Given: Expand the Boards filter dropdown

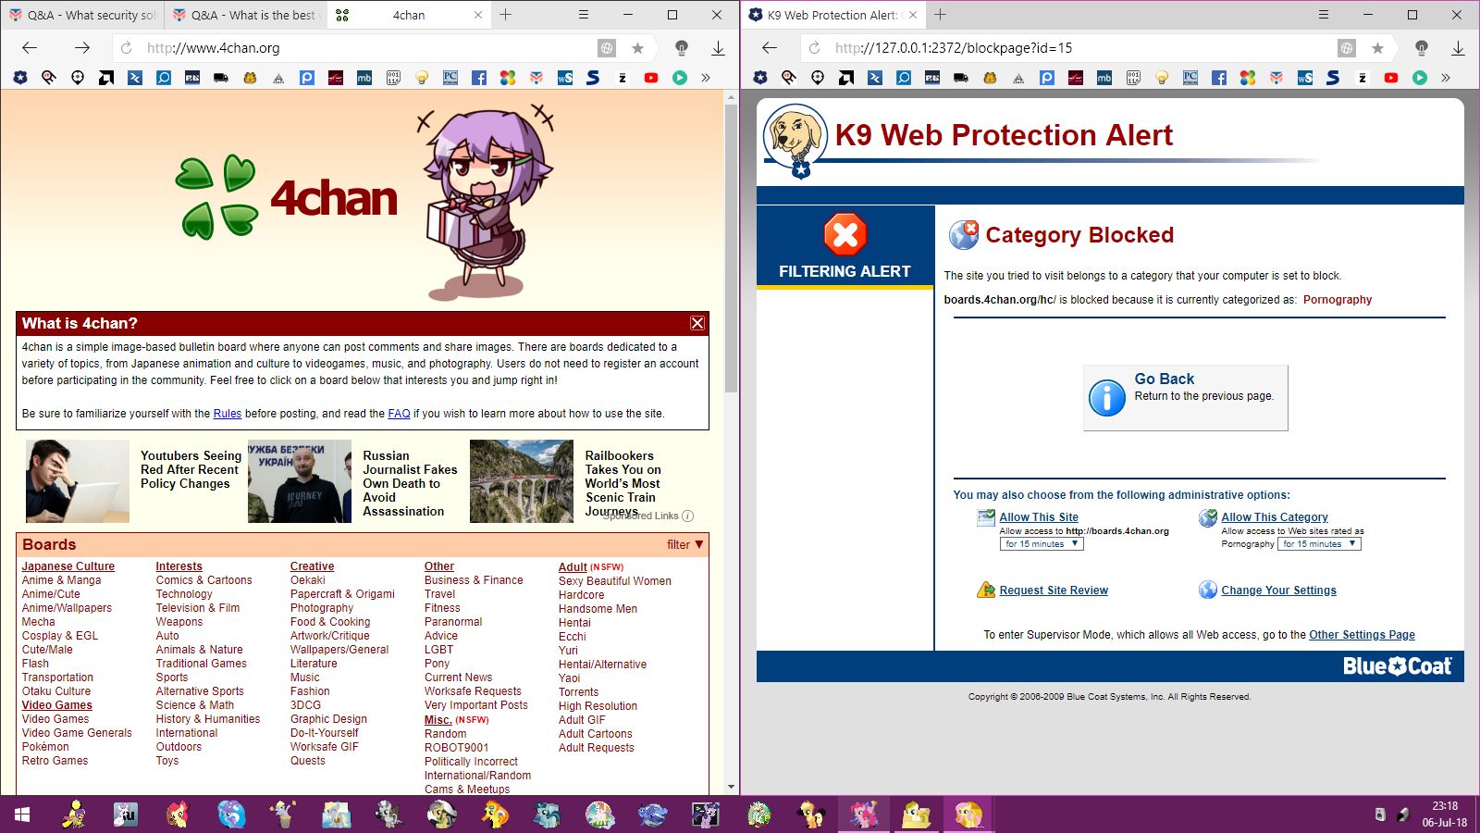Looking at the screenshot, I should point(685,544).
